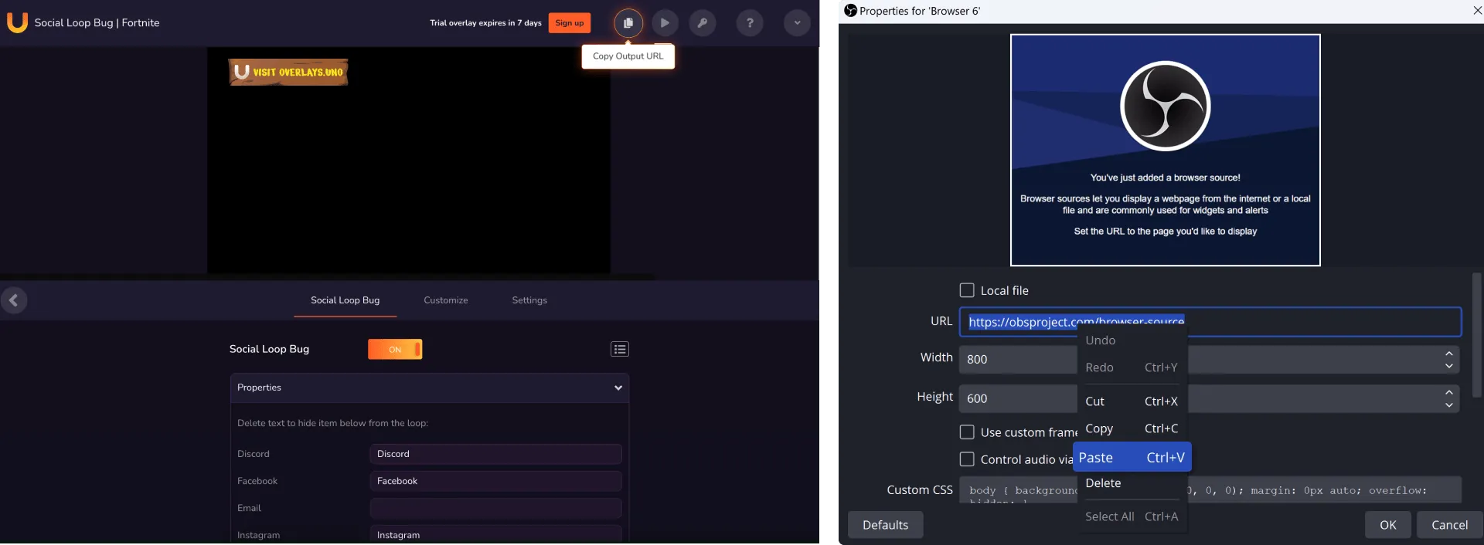Click the overlays.uno U logo
The height and width of the screenshot is (545, 1484).
click(x=17, y=22)
